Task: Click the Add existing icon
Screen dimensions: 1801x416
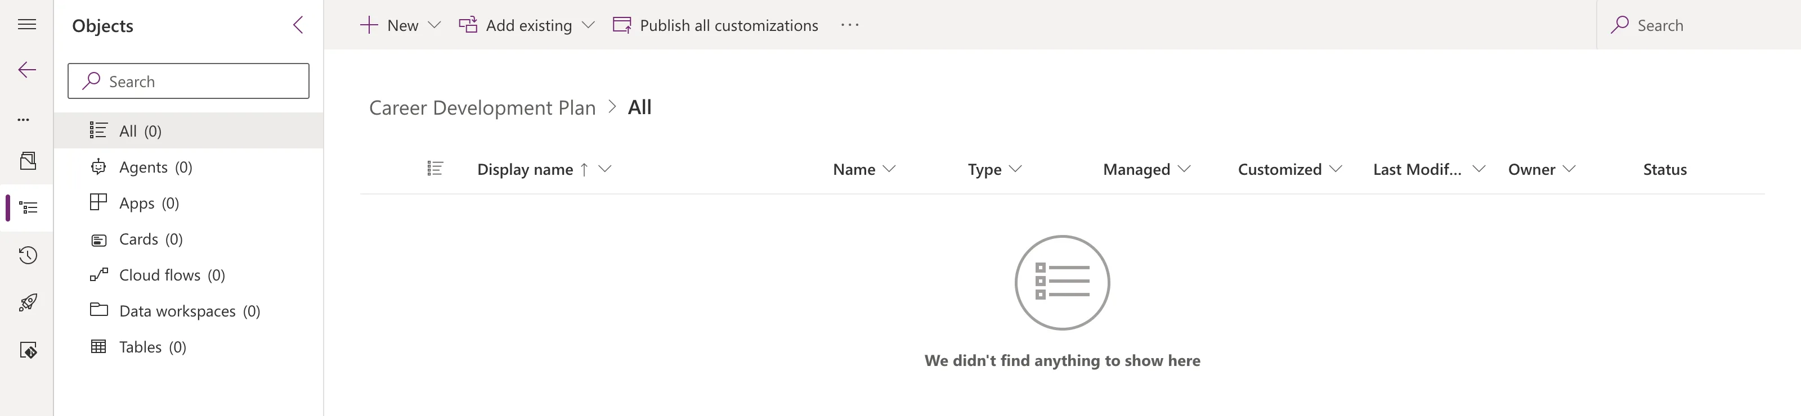Action: pyautogui.click(x=468, y=25)
